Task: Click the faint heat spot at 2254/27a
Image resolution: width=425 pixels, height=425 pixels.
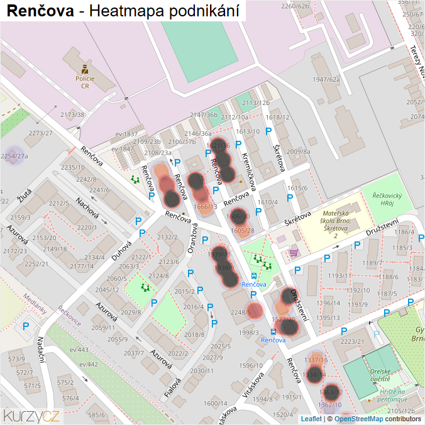Action: (x=14, y=156)
